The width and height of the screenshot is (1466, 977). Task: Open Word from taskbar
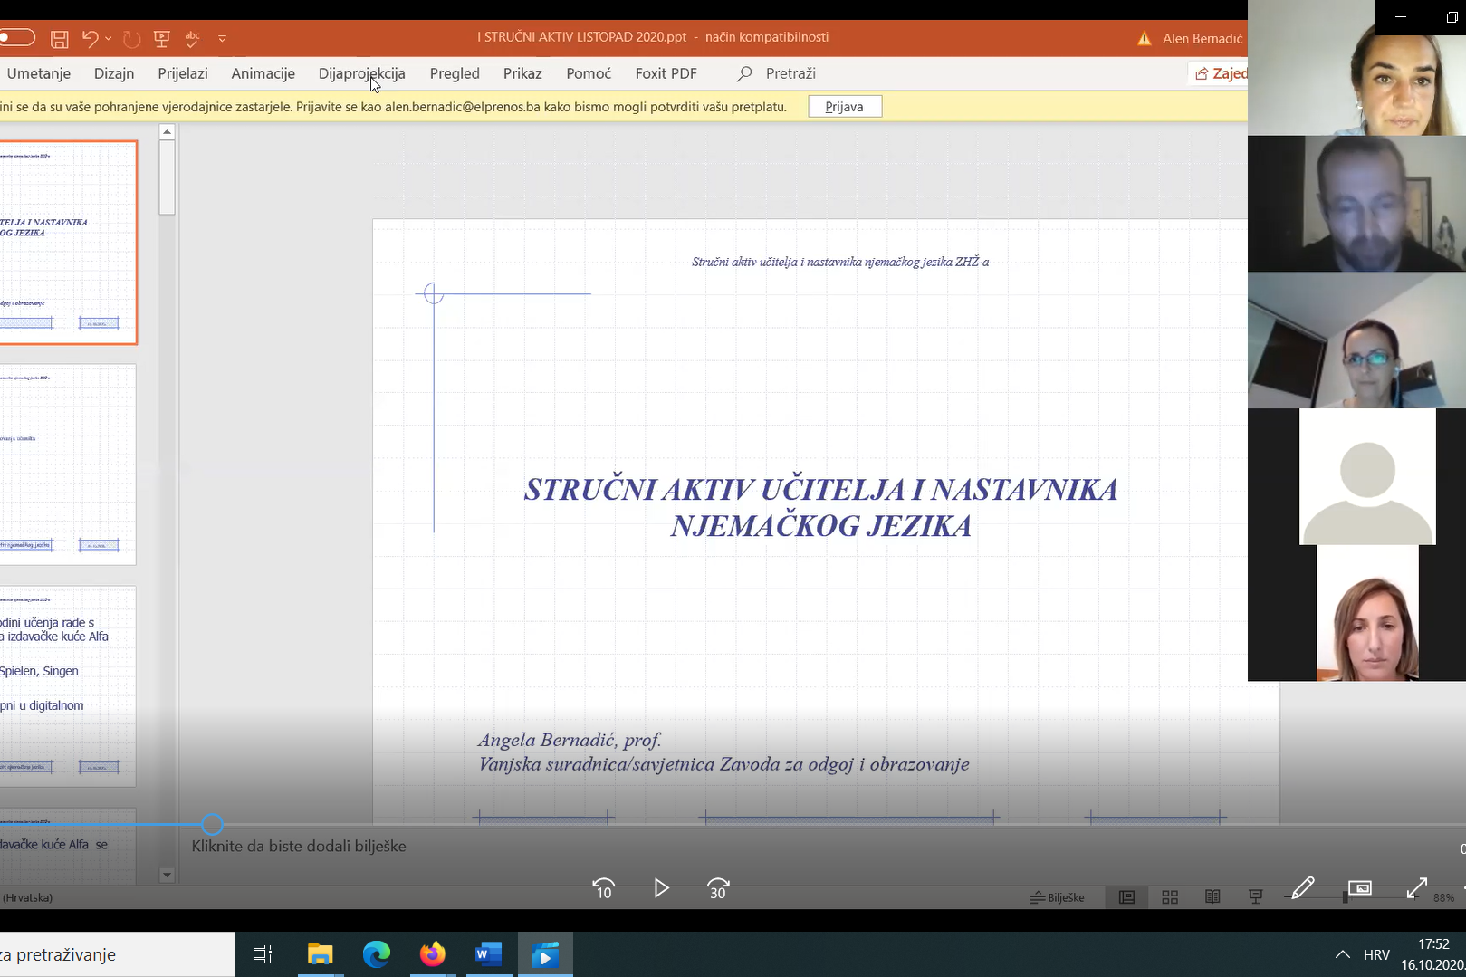(x=489, y=954)
